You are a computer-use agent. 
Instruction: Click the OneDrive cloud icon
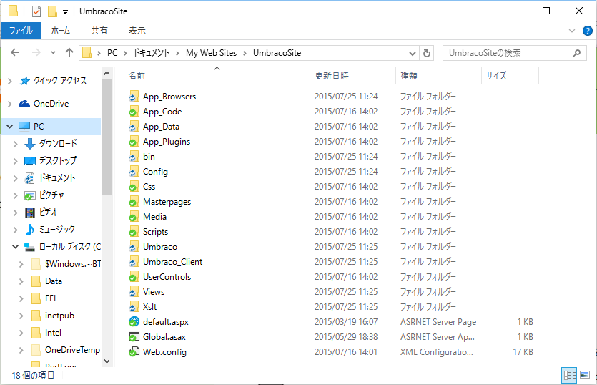click(24, 104)
